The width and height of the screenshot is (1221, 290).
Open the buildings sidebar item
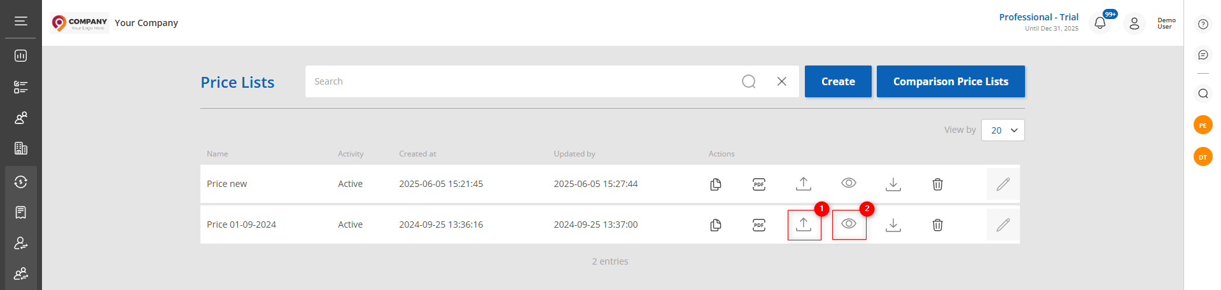pos(21,148)
